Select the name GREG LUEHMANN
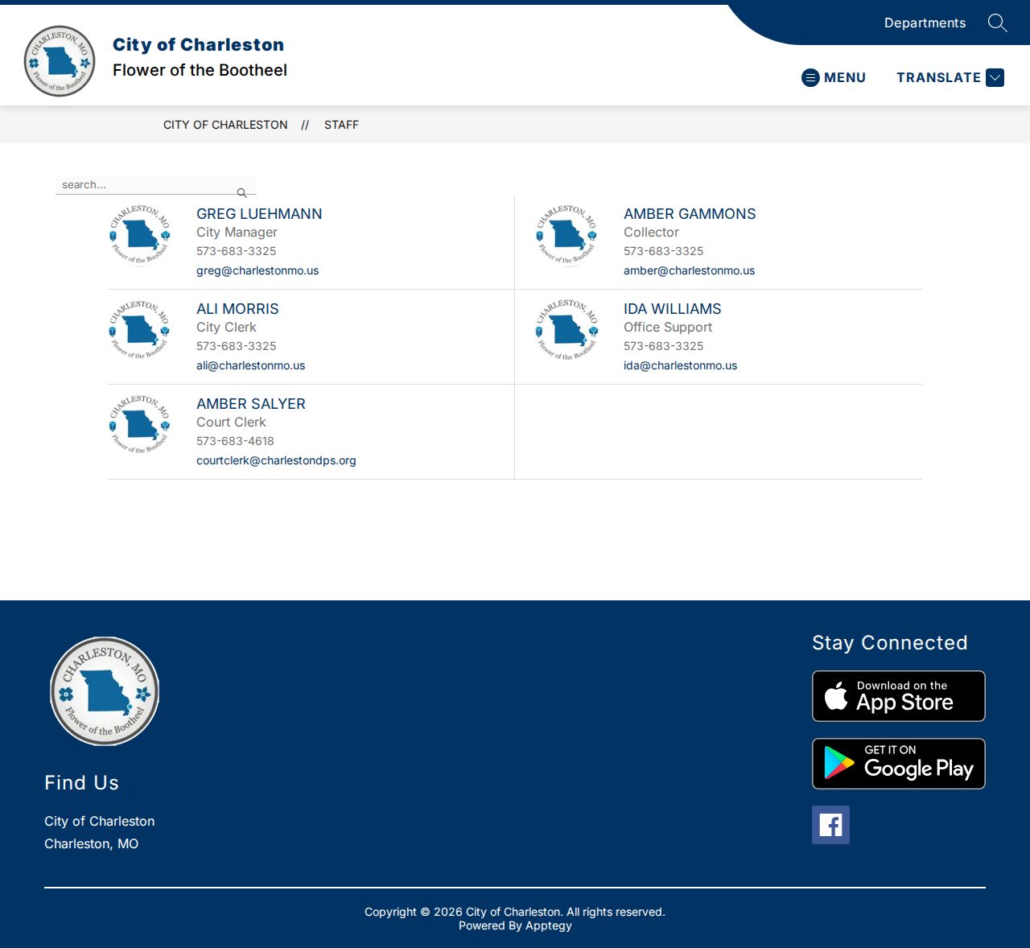The image size is (1030, 948). (259, 214)
